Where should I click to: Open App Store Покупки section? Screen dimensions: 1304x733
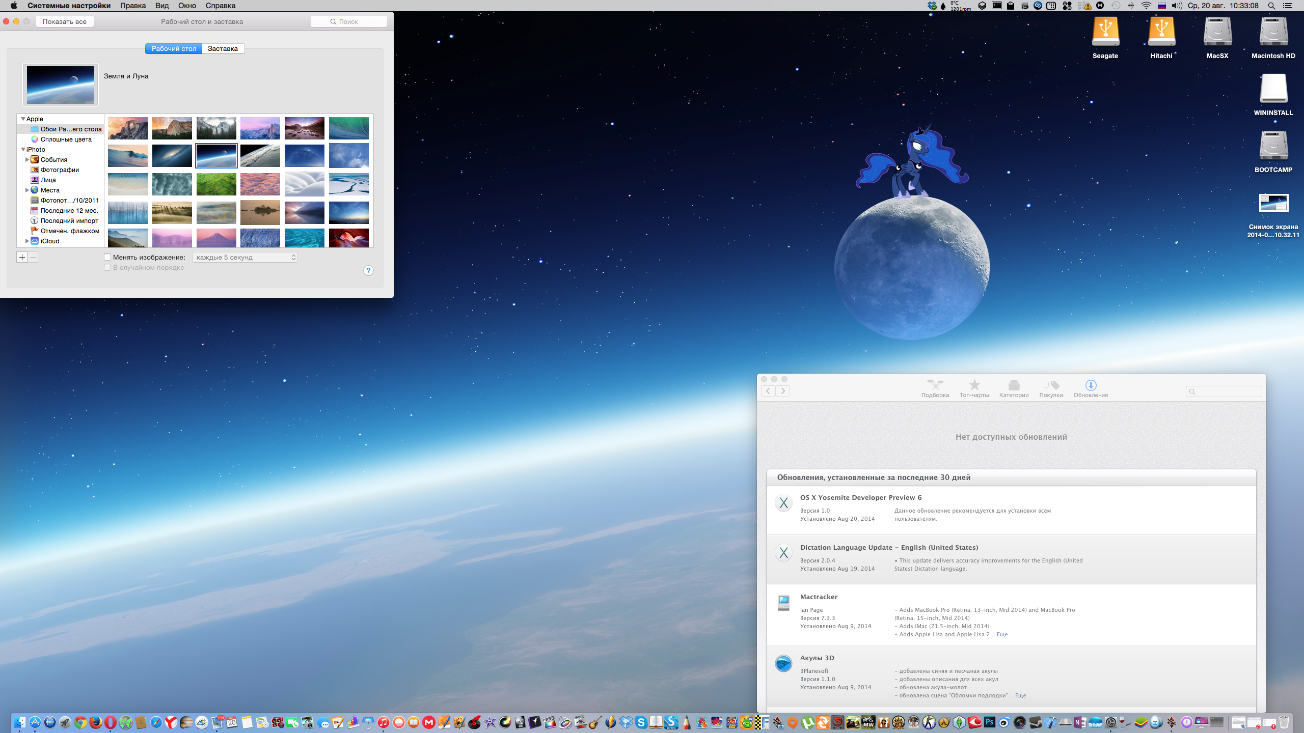1051,388
